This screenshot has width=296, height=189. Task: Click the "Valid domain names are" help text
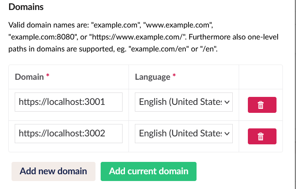48,25
